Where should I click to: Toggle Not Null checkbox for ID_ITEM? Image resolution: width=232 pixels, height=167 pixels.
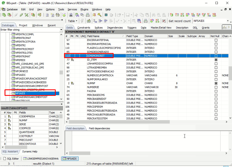click(216, 60)
